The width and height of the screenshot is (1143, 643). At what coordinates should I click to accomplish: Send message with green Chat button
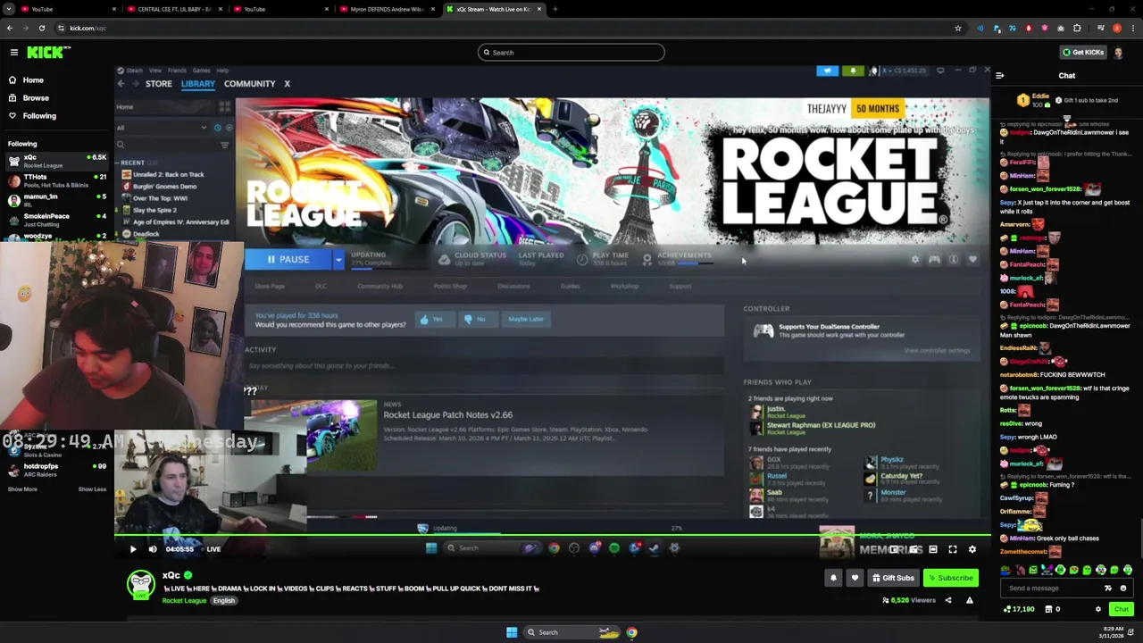1122,609
